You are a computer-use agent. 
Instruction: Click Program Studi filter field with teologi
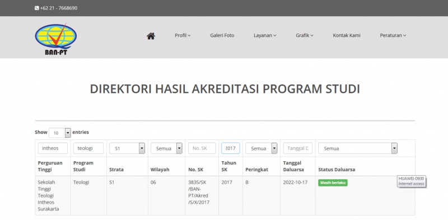coord(88,148)
